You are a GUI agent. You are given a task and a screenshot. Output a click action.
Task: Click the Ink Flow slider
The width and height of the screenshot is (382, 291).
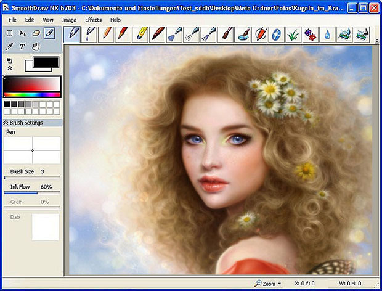pos(31,193)
